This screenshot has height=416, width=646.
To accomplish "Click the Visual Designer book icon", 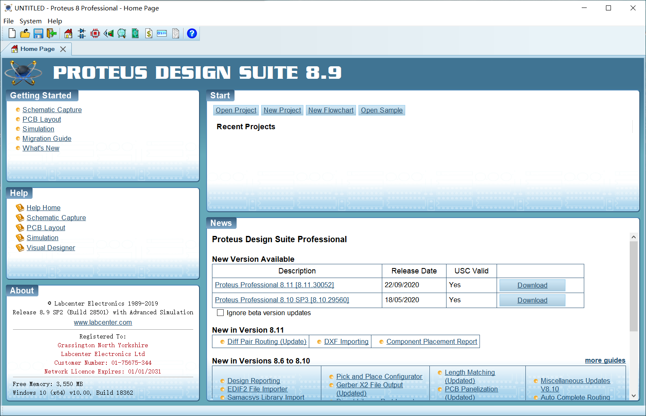I will click(20, 248).
